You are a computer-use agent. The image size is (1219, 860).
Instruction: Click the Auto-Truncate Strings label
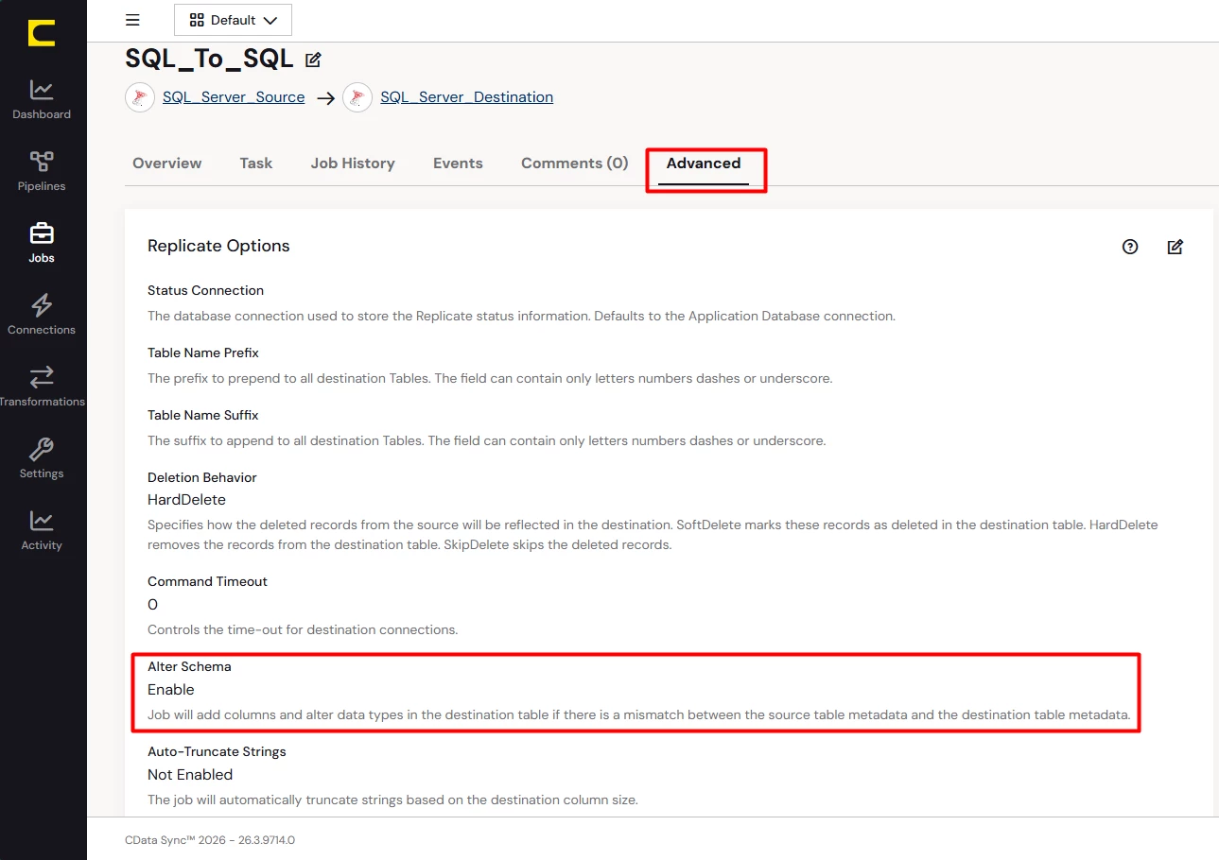[217, 751]
